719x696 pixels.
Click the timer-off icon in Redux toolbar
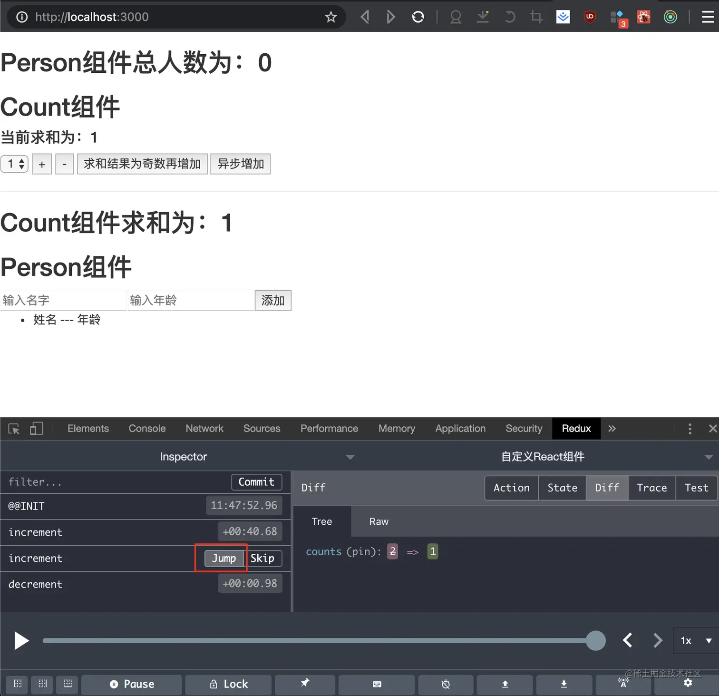click(446, 684)
